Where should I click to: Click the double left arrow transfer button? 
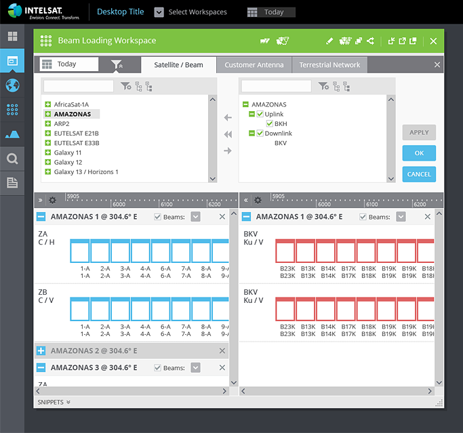pos(228,135)
